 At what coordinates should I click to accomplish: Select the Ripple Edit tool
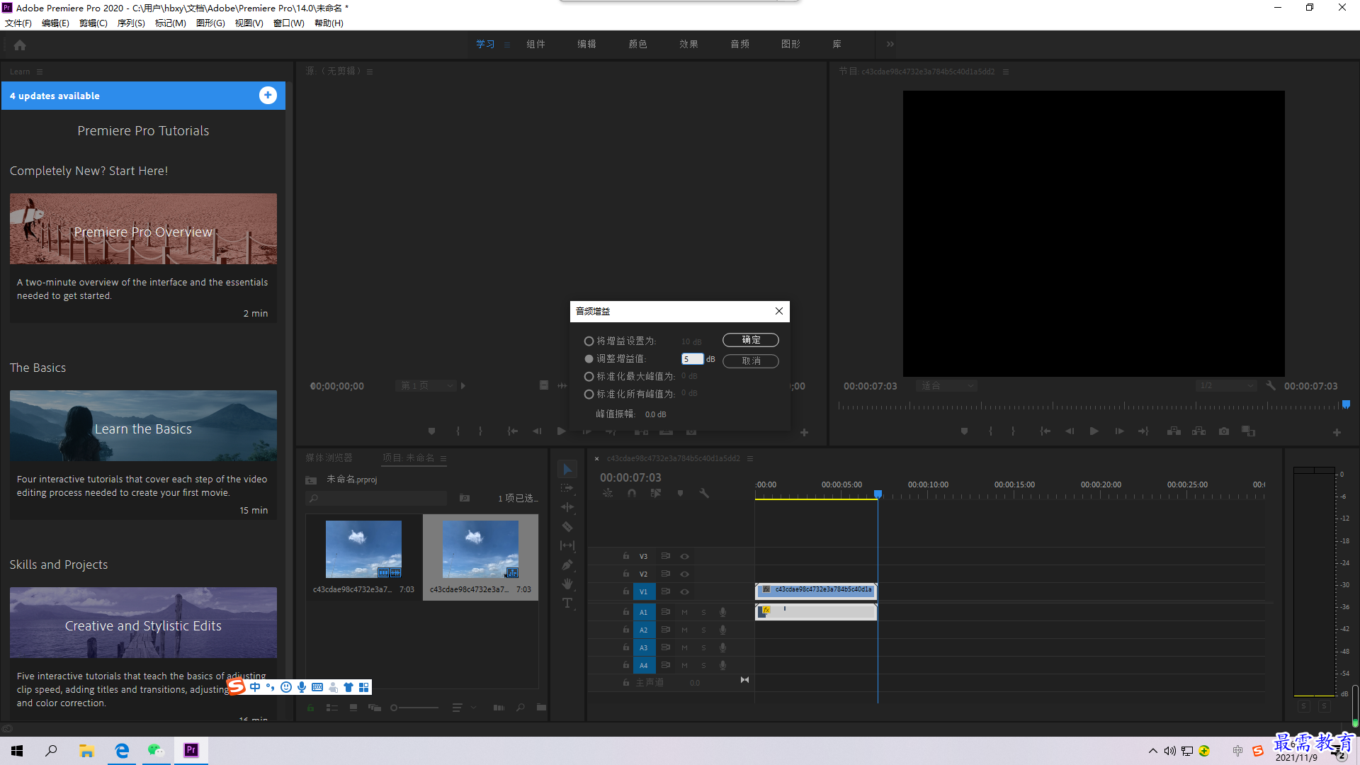click(567, 507)
